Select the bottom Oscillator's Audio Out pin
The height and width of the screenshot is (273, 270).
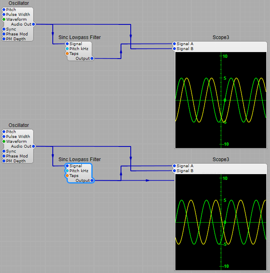click(x=33, y=146)
